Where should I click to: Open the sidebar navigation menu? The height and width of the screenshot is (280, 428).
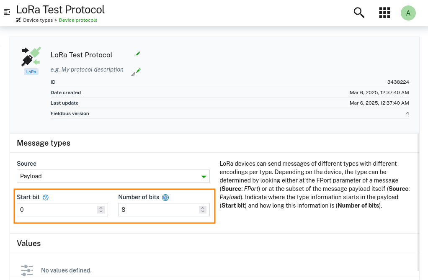[7, 12]
